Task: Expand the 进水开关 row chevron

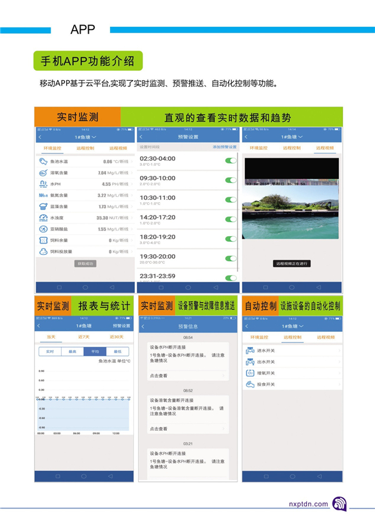Action: pyautogui.click(x=339, y=351)
